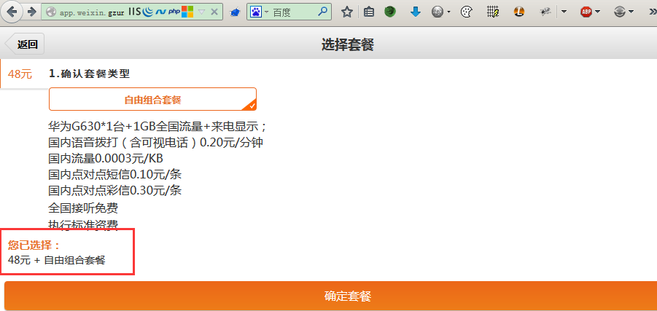
Task: Click the search magnifier icon
Action: (322, 12)
